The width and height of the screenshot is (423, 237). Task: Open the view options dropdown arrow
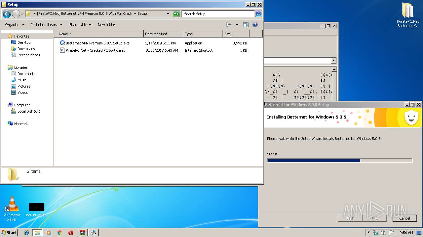tap(237, 25)
